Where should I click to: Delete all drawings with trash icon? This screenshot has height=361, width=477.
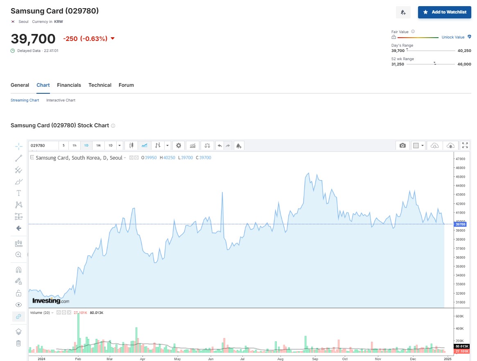(18, 343)
